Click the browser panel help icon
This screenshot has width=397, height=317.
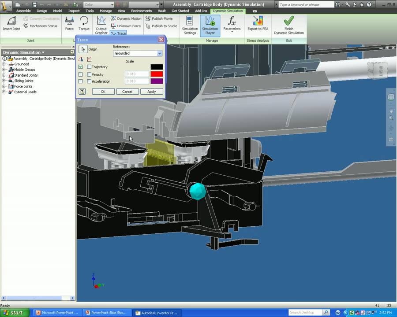pyautogui.click(x=72, y=52)
